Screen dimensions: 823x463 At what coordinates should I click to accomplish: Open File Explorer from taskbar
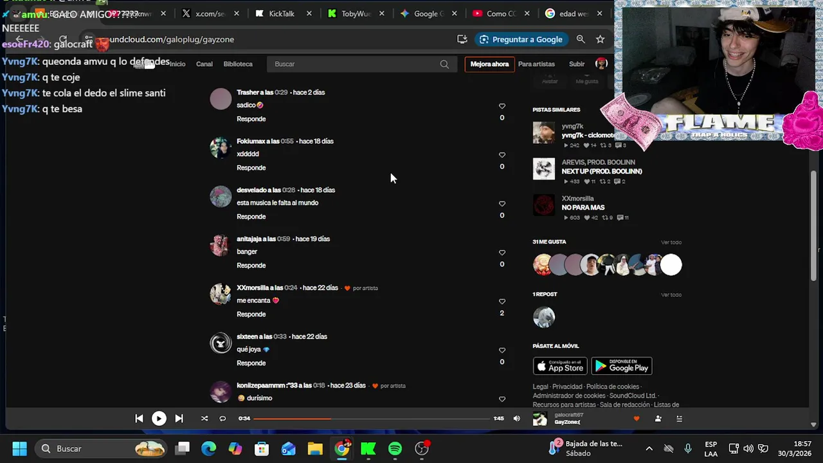315,449
